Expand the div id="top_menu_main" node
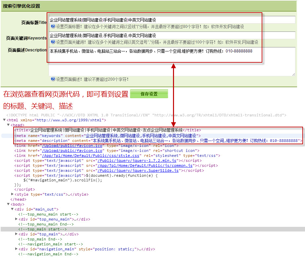Screen dimensions: 305x259 coord(16,219)
